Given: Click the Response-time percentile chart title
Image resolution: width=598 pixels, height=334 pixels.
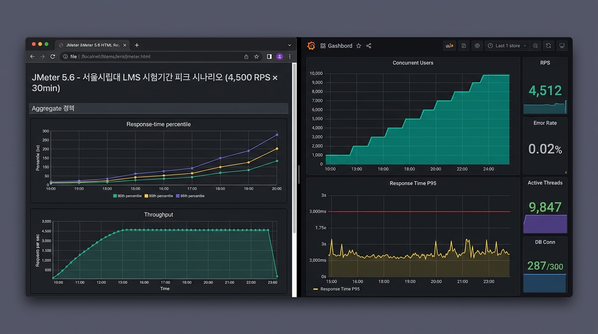Looking at the screenshot, I should click(159, 124).
